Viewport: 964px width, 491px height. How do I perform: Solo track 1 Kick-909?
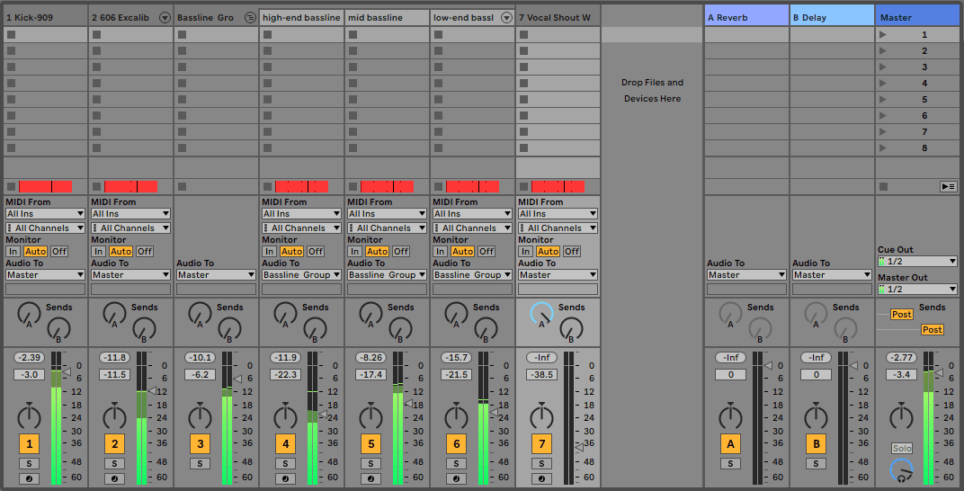pos(29,463)
